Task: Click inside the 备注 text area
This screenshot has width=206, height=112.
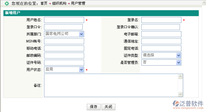Action: pos(111,85)
